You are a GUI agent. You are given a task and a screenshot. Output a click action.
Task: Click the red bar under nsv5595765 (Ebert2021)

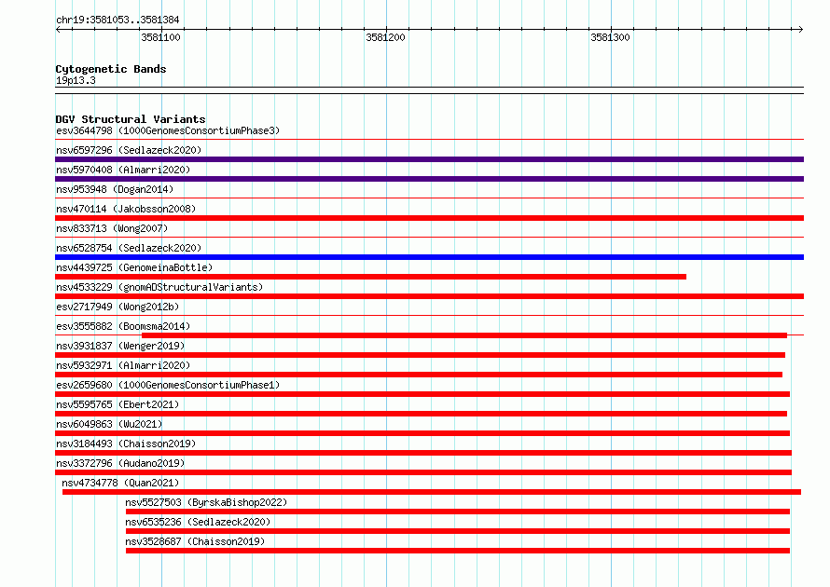421,414
